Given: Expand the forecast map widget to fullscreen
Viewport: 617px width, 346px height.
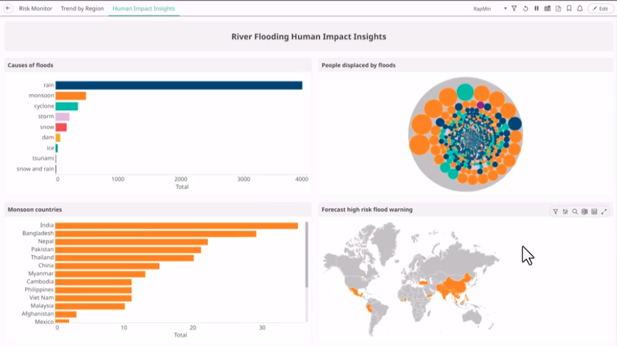Looking at the screenshot, I should tap(604, 212).
